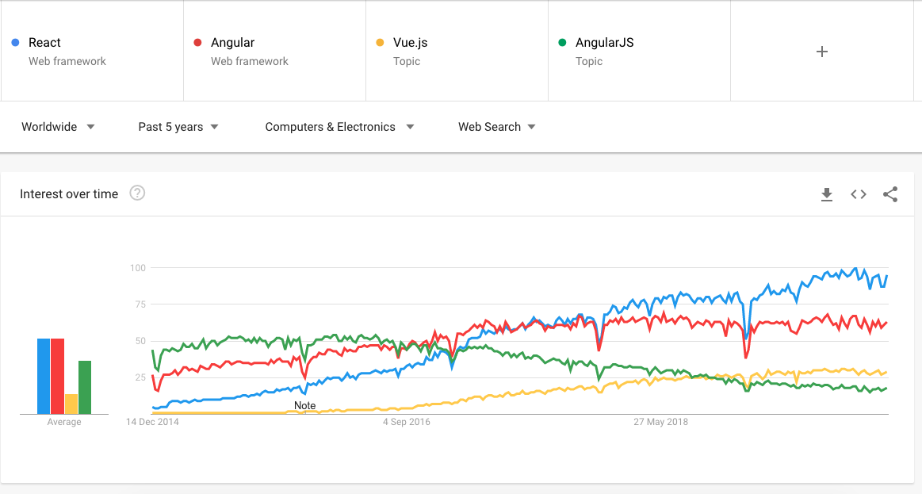This screenshot has height=494, width=922.
Task: Expand the Past 5 years time range
Action: click(178, 127)
